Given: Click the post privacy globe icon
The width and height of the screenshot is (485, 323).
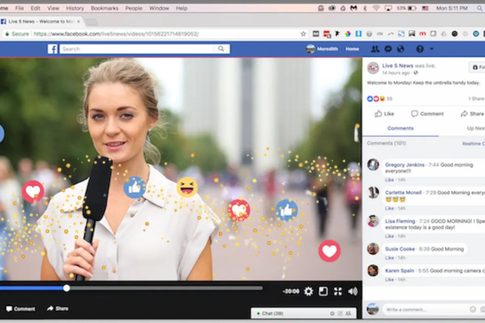Looking at the screenshot, I should pos(416,73).
